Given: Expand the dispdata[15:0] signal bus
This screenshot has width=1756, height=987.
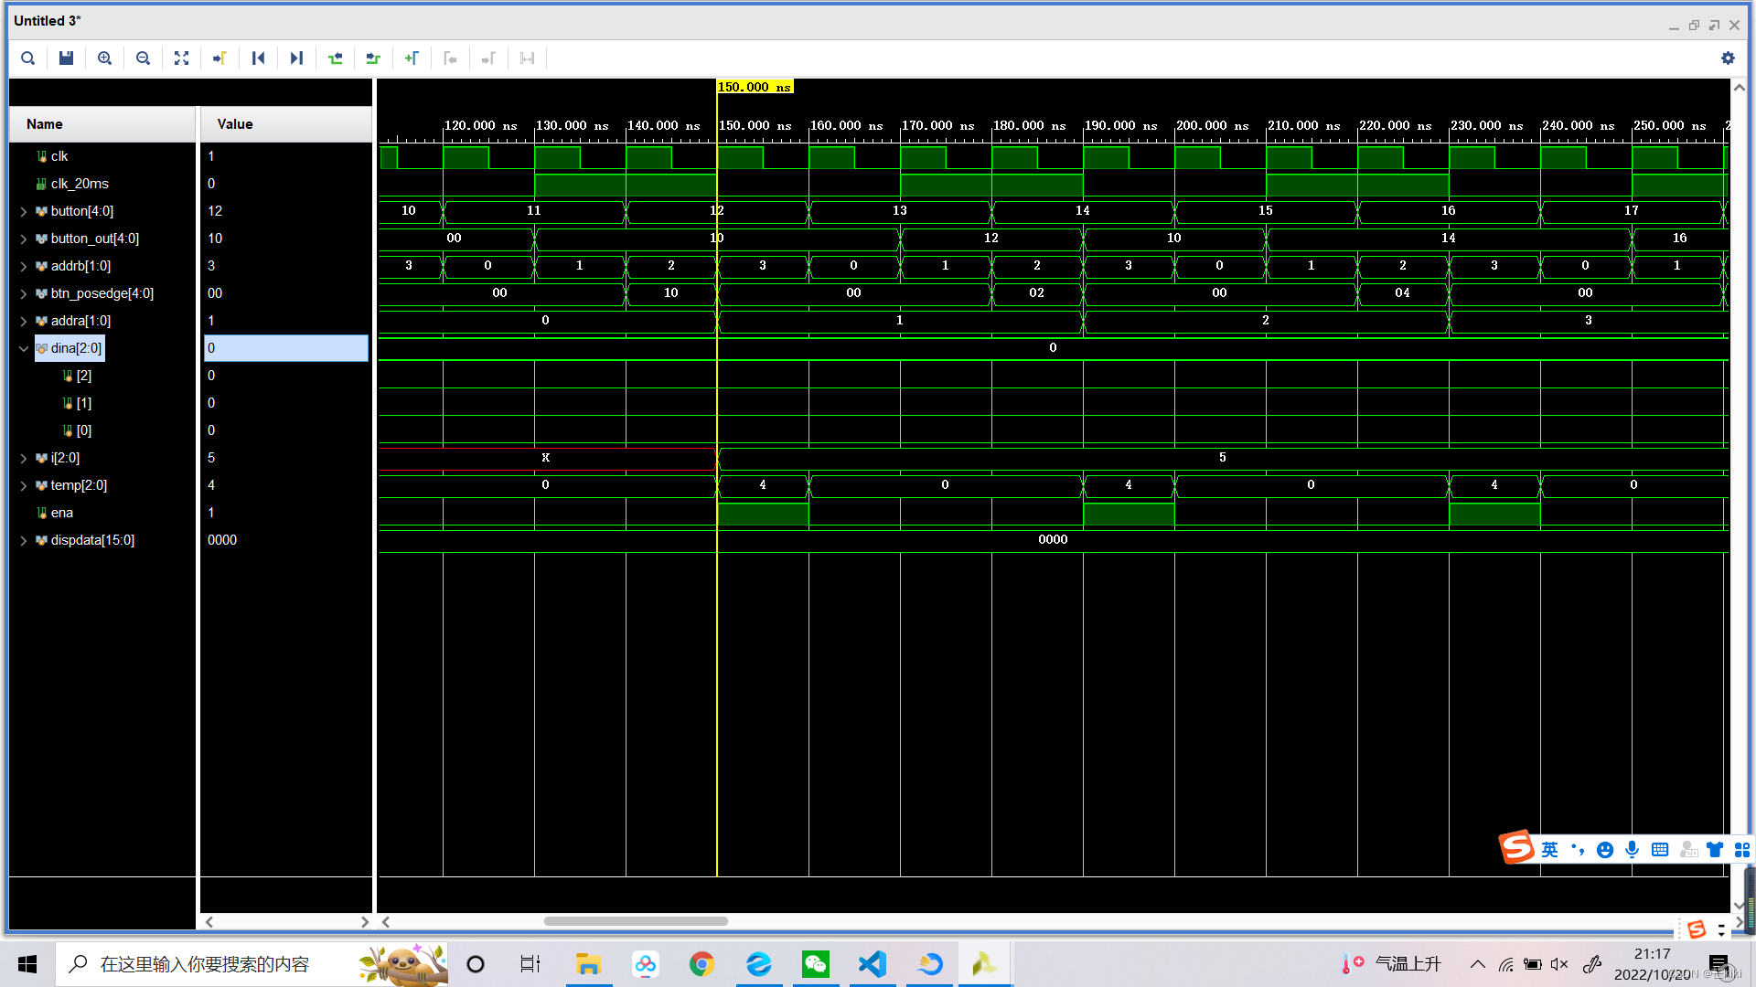Looking at the screenshot, I should 24,540.
